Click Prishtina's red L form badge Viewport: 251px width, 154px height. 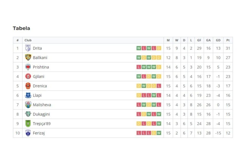pyautogui.click(x=139, y=67)
